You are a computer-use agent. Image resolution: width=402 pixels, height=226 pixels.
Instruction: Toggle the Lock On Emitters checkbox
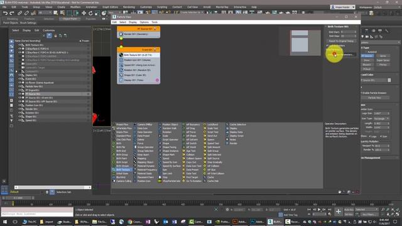point(327,46)
